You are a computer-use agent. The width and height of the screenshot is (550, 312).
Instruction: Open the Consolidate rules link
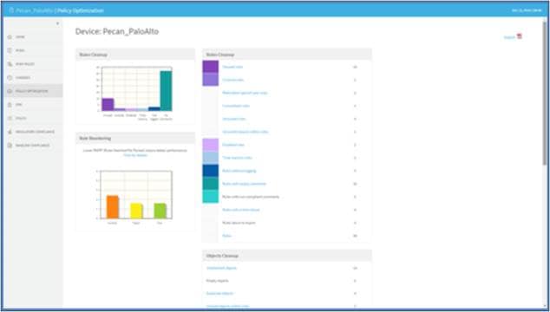pos(236,106)
